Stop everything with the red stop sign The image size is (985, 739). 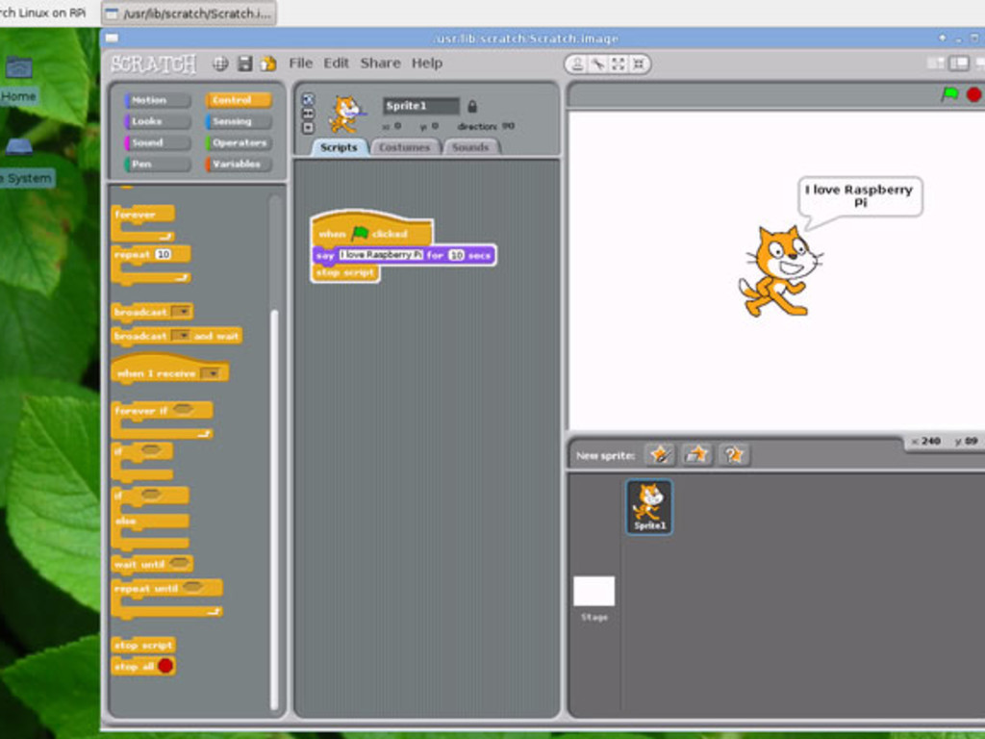tap(973, 94)
